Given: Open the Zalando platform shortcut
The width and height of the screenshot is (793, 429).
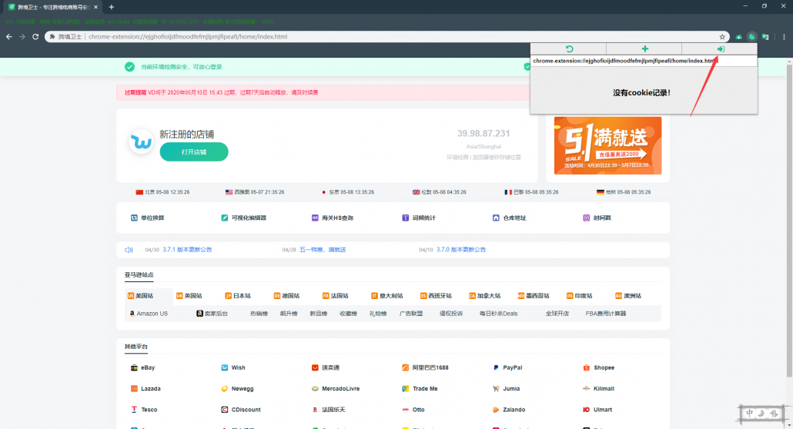Looking at the screenshot, I should 509,410.
